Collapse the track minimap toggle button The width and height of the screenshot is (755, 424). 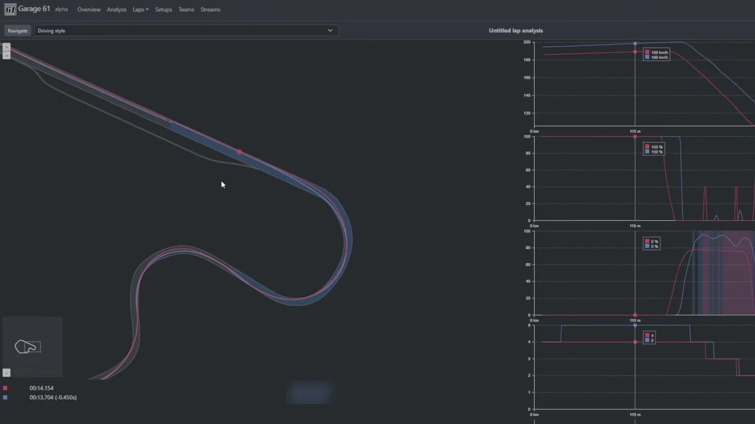coord(6,373)
